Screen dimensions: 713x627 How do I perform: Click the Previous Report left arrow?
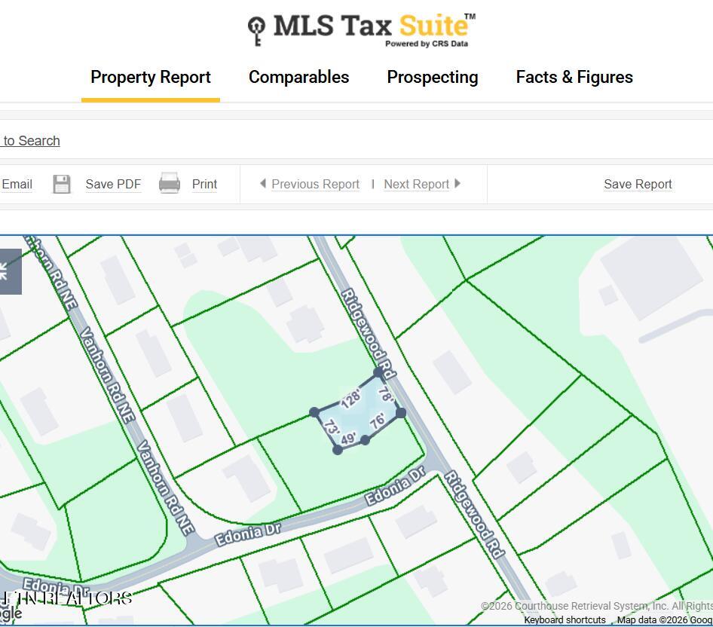pyautogui.click(x=263, y=183)
